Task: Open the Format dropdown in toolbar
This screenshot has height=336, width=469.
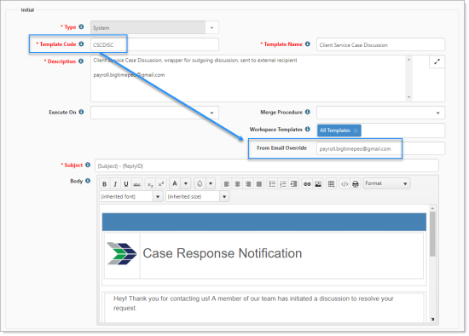Action: point(386,183)
